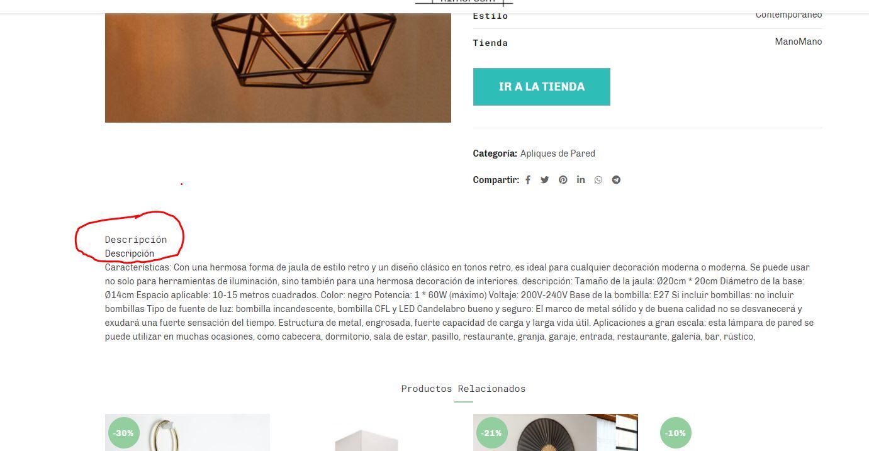This screenshot has width=869, height=451.
Task: Click the Pinterest share icon
Action: tap(563, 180)
